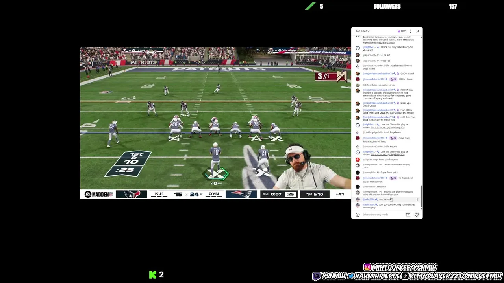Click BigTKc0cwp red avatar on 'facts' message
Screen dimensions: 504x283
tap(358, 160)
